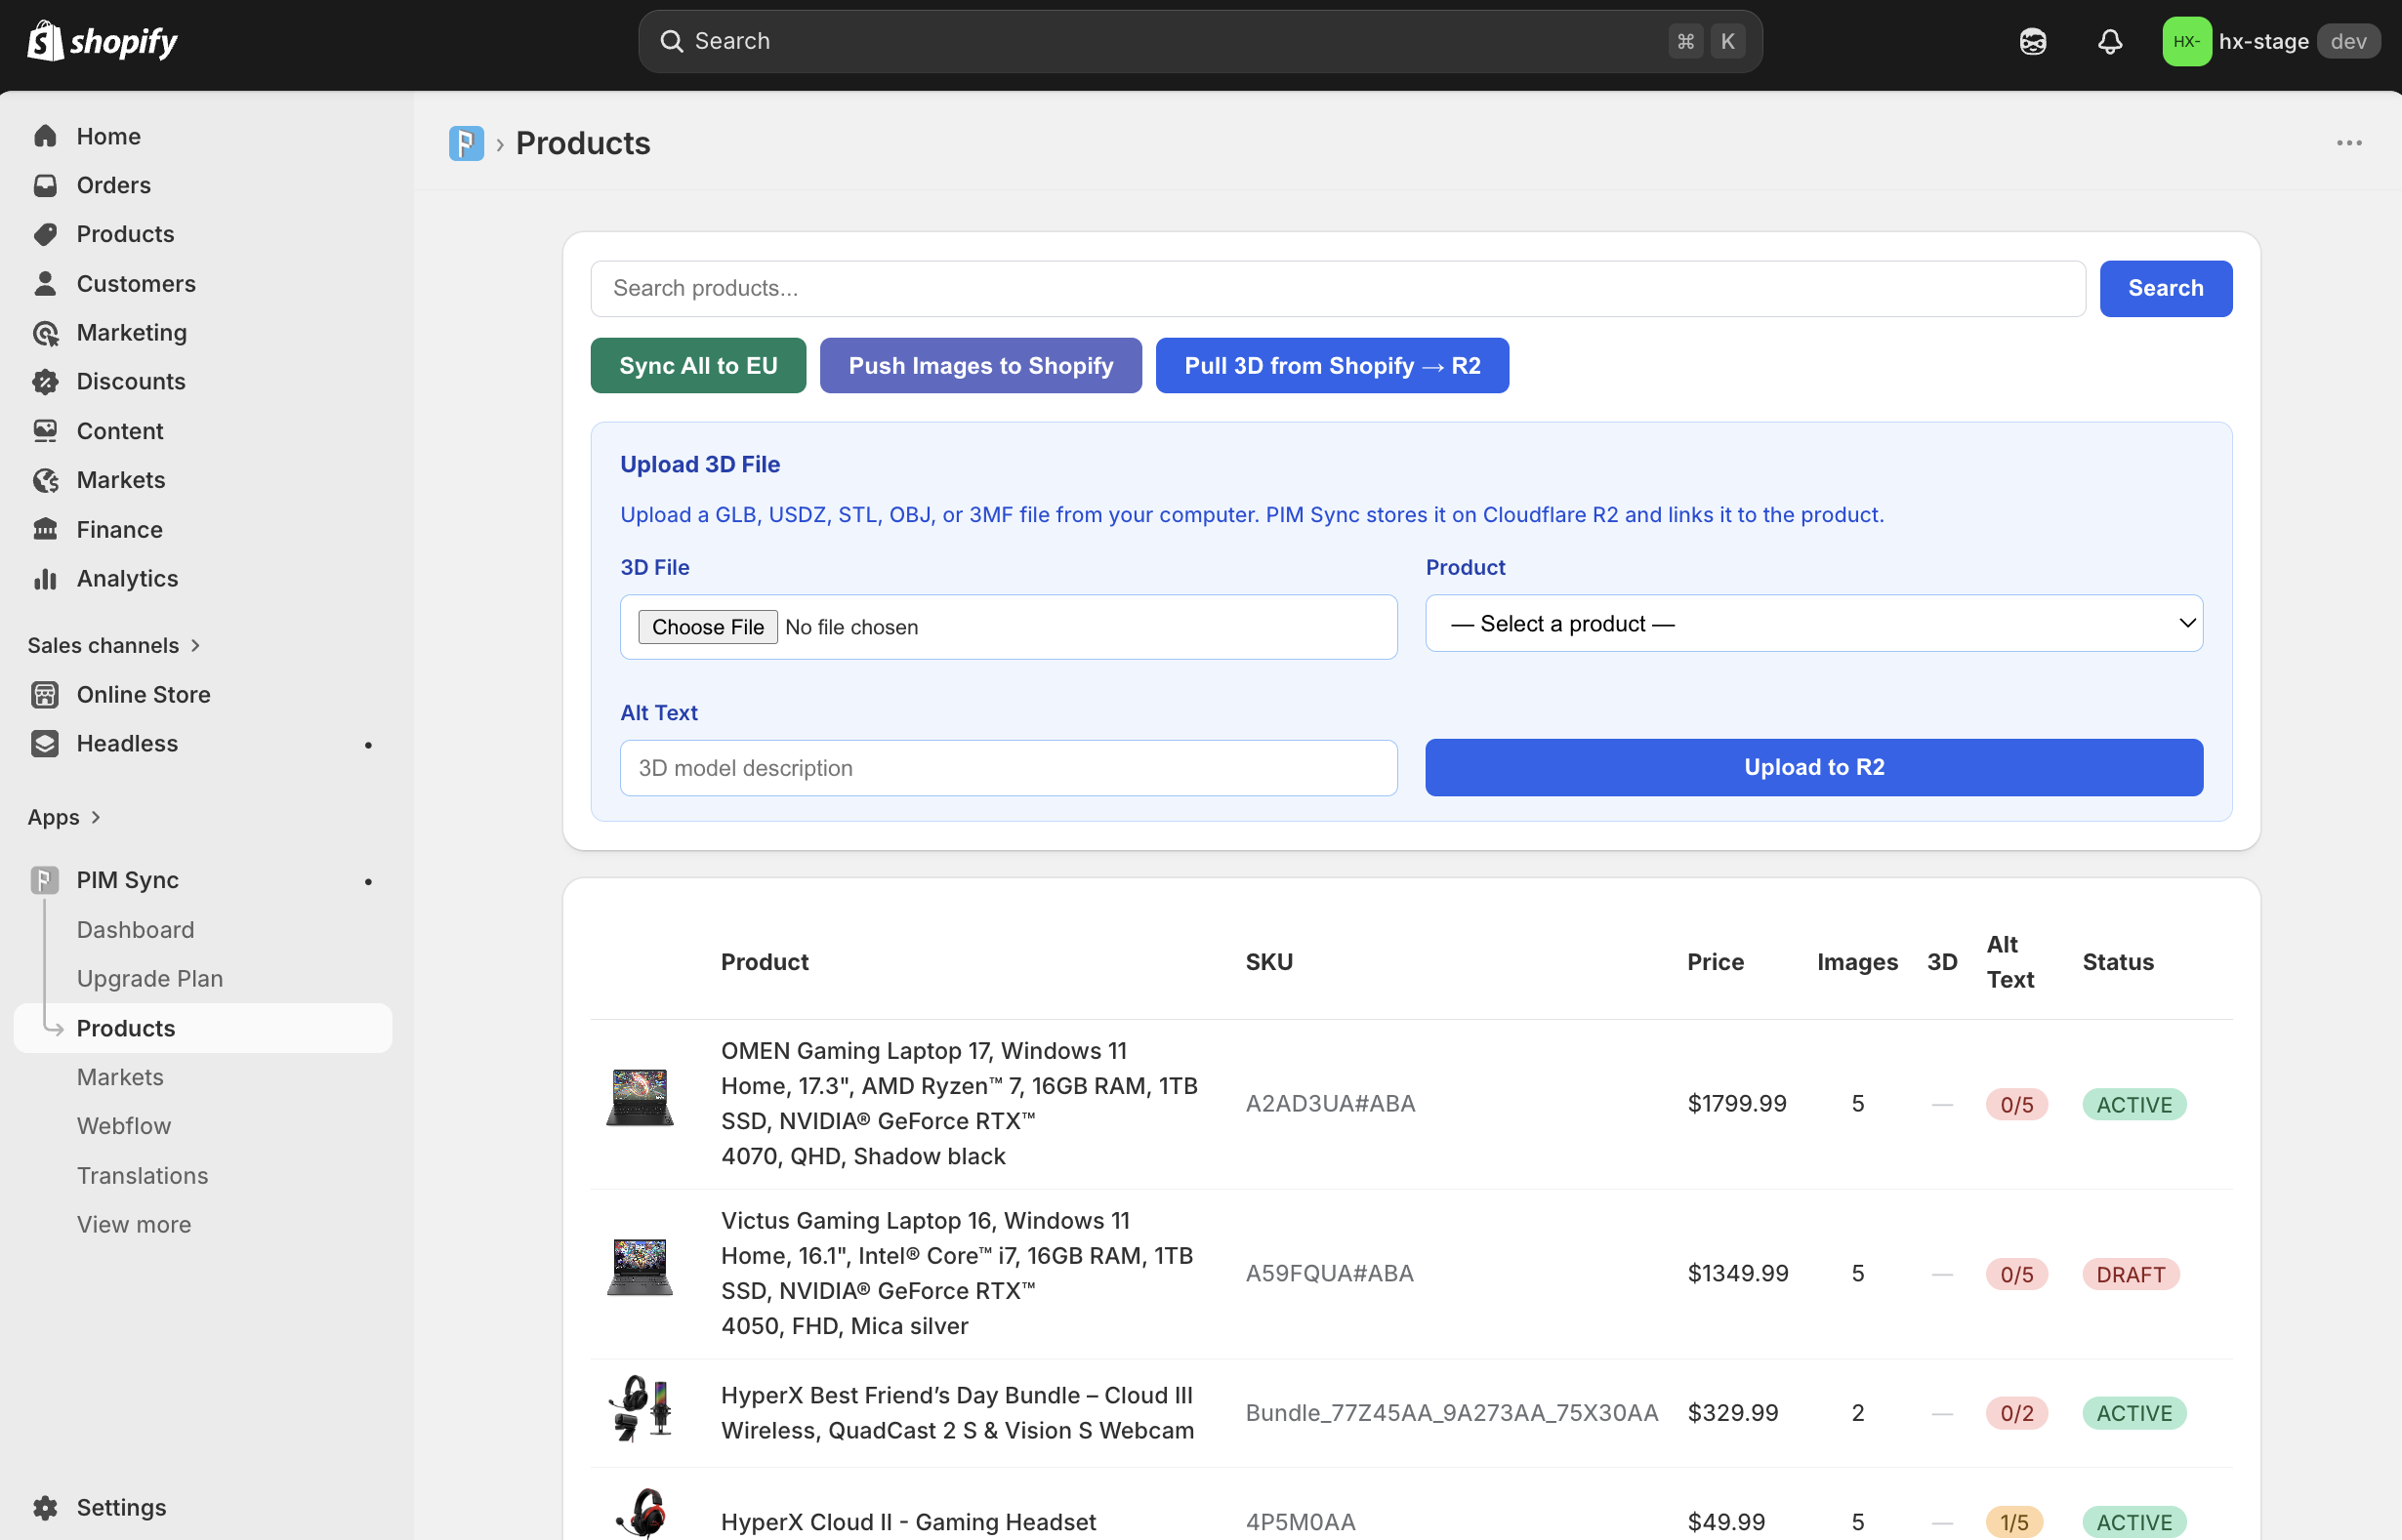Viewport: 2402px width, 1540px height.
Task: Click the Markets globe icon
Action: (45, 480)
